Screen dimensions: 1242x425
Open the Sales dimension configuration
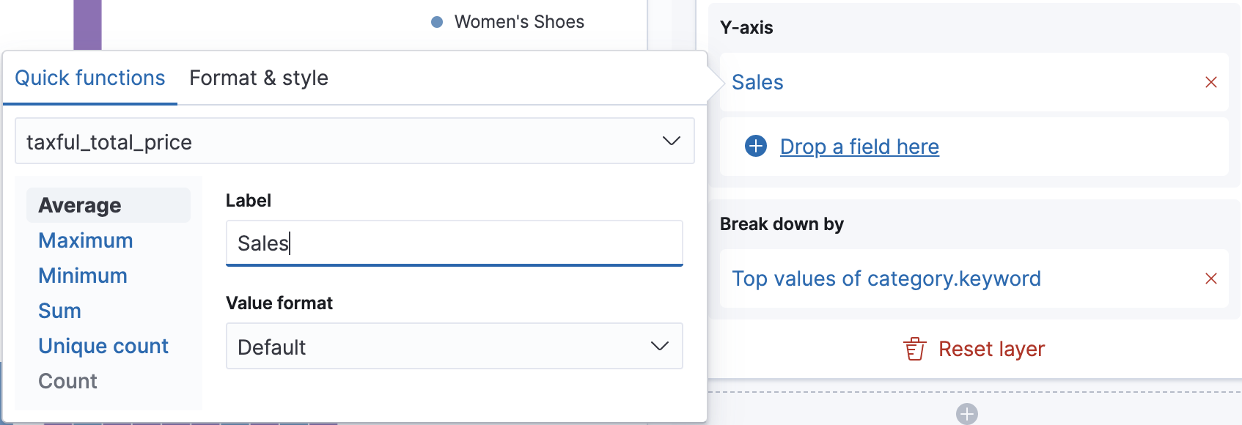coord(757,82)
